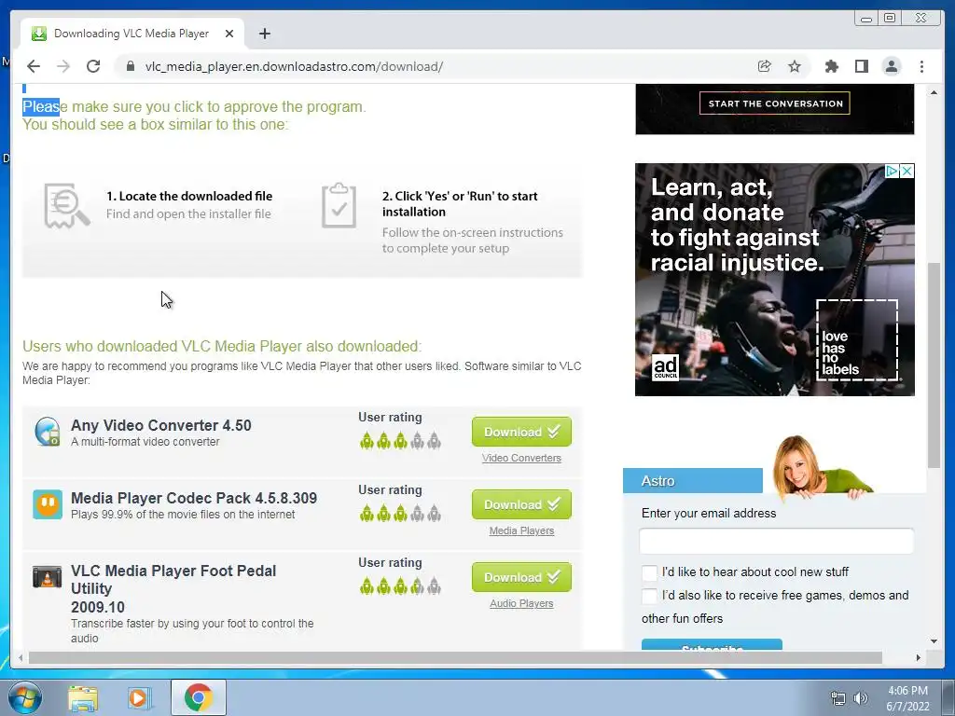The height and width of the screenshot is (716, 955).
Task: Click the vertical scrollbar thumb
Action: (934, 365)
